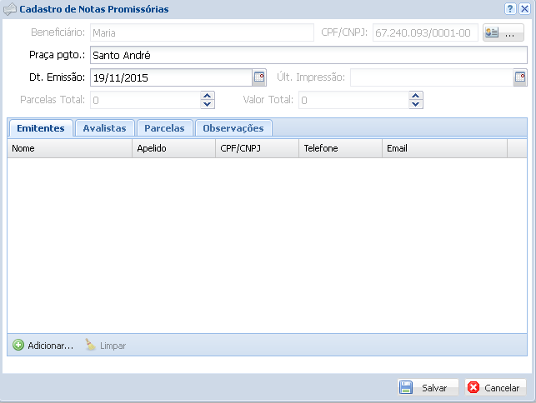Click the Email column header
536x403 pixels.
[444, 148]
